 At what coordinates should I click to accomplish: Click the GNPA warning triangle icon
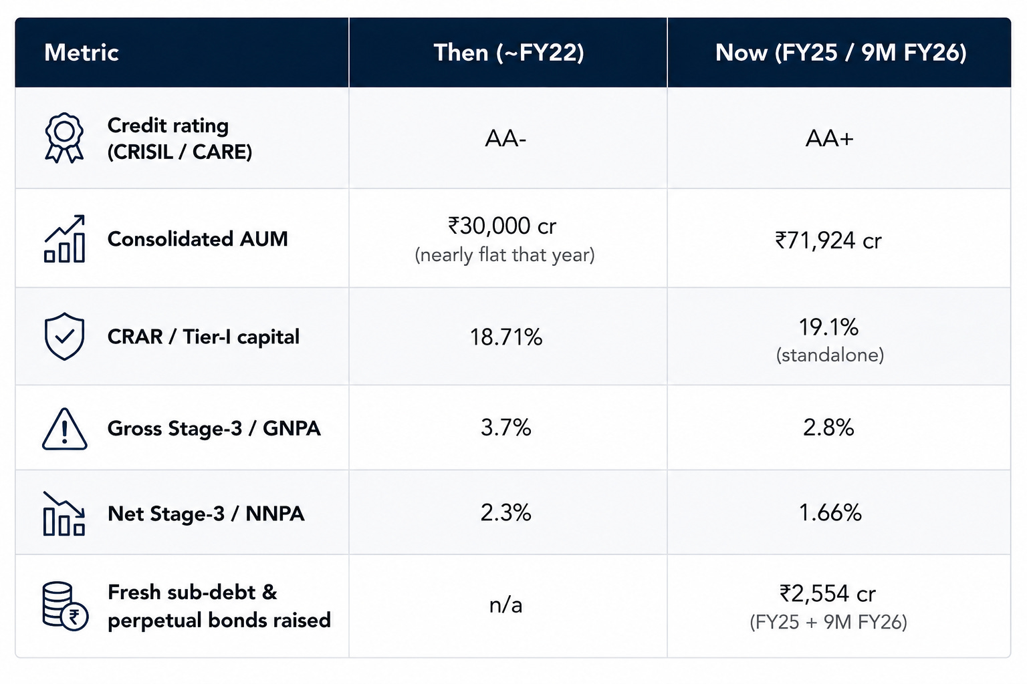64,428
